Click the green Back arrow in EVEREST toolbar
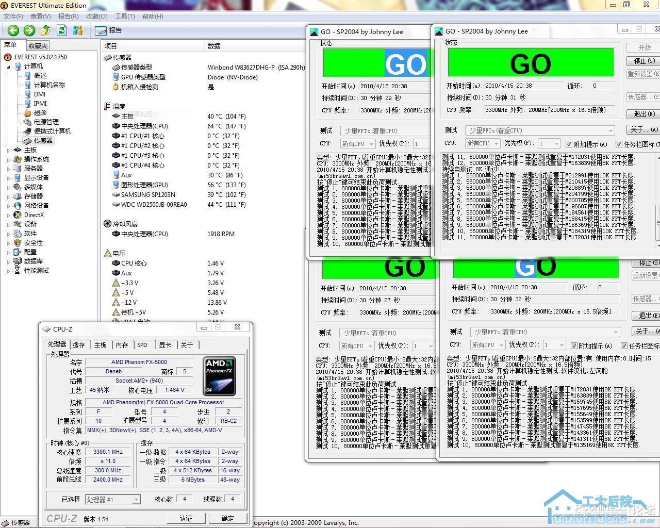The image size is (660, 528). 13,30
